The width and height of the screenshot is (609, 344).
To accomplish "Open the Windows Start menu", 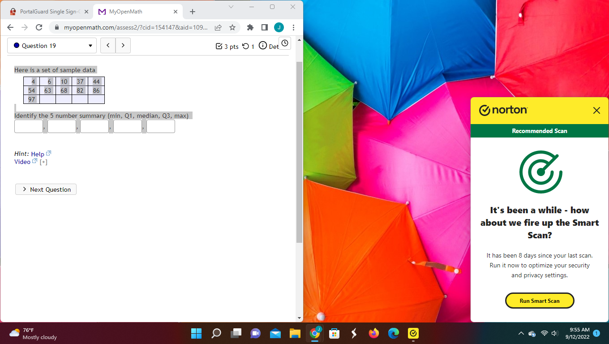I will click(x=196, y=333).
